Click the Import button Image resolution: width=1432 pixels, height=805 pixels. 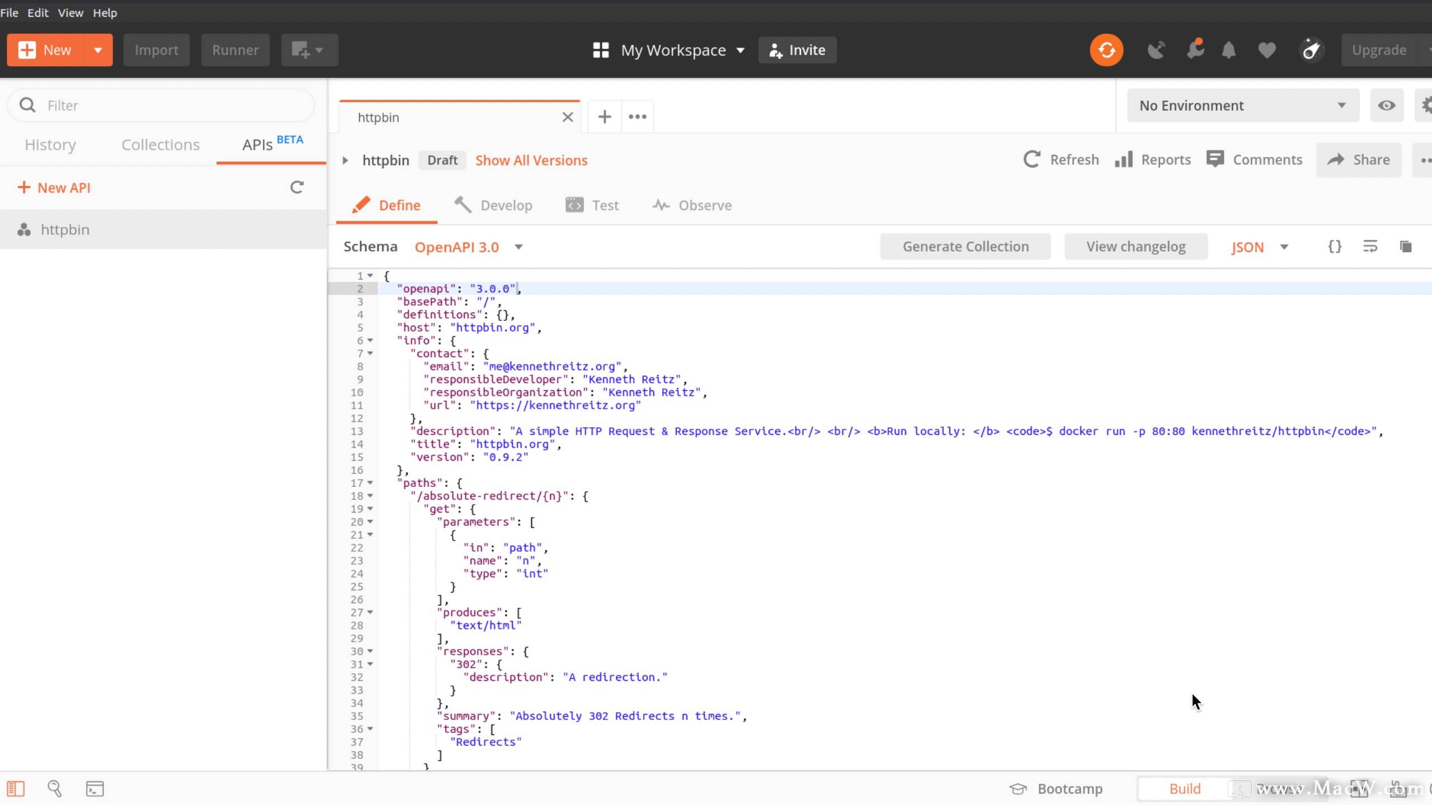(156, 50)
